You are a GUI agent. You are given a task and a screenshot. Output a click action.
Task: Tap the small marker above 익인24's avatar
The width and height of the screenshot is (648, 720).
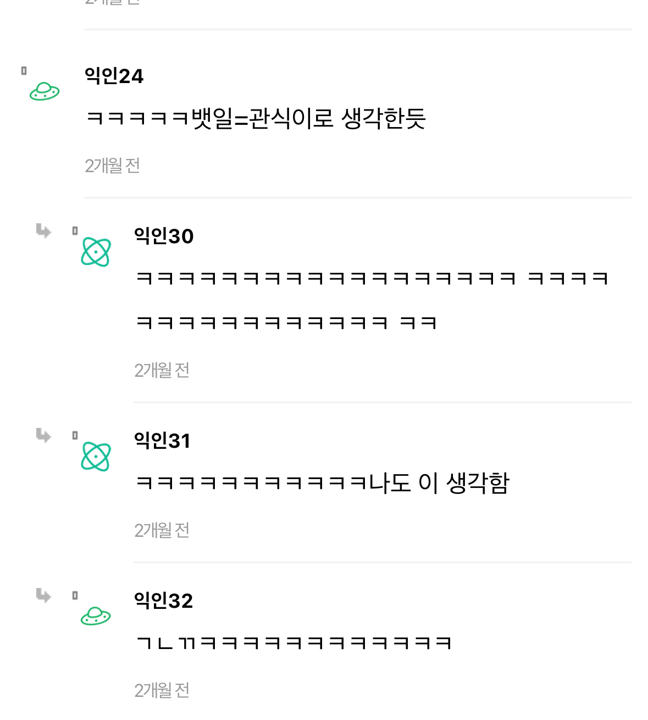[24, 70]
